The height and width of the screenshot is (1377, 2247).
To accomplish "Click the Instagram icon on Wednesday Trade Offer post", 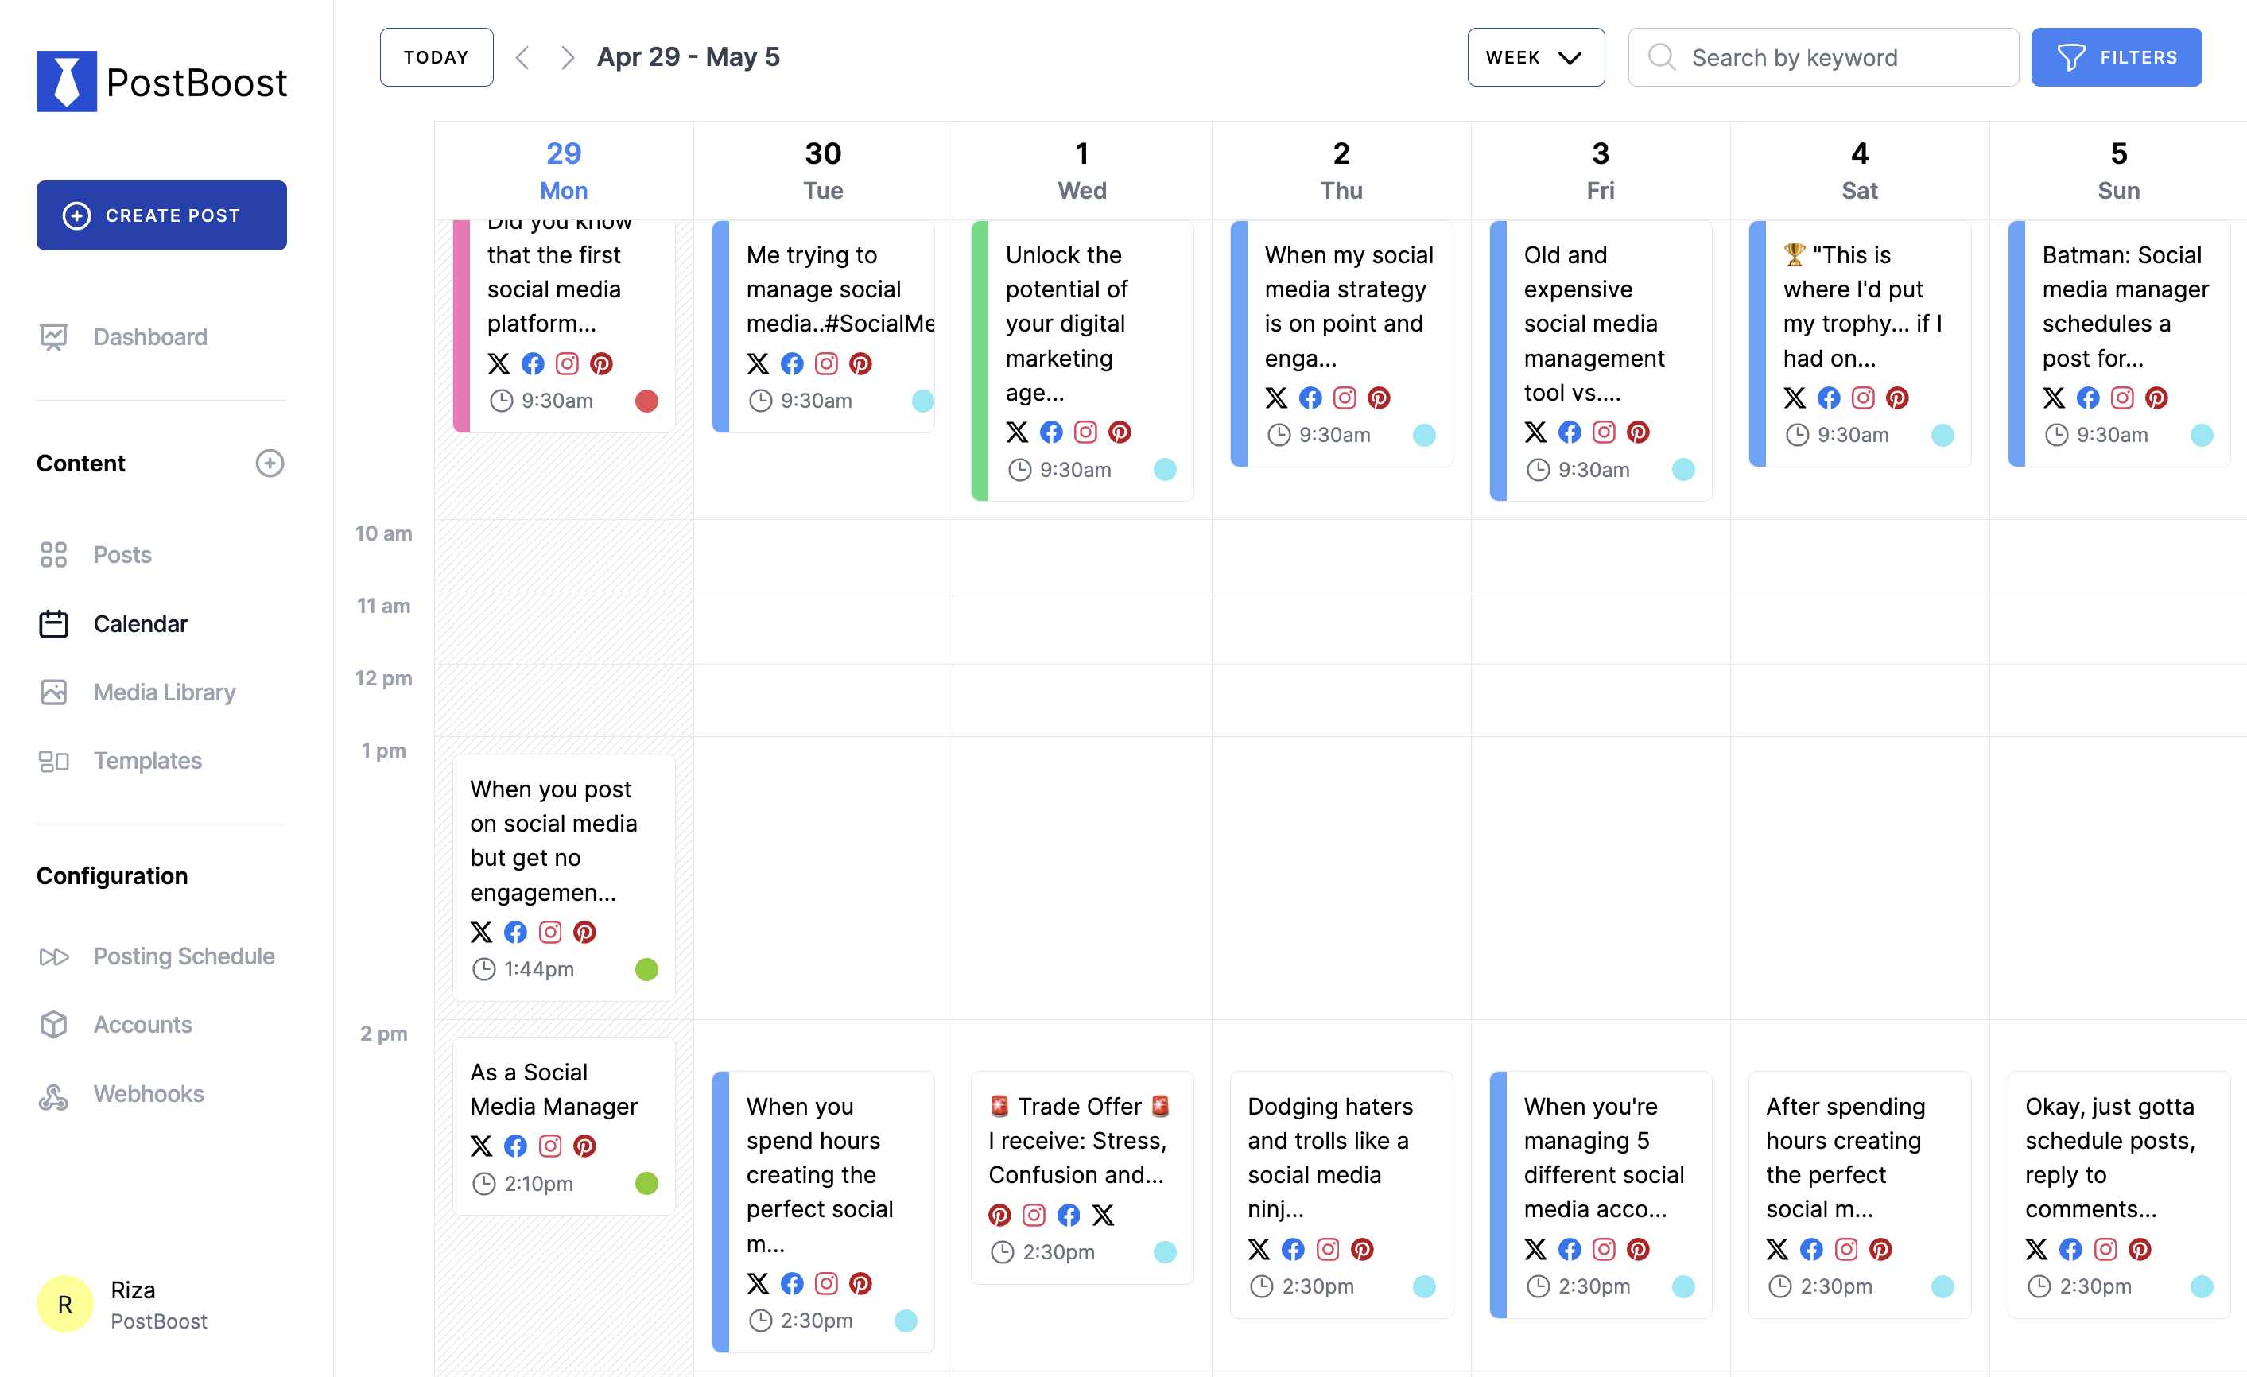I will point(1034,1215).
